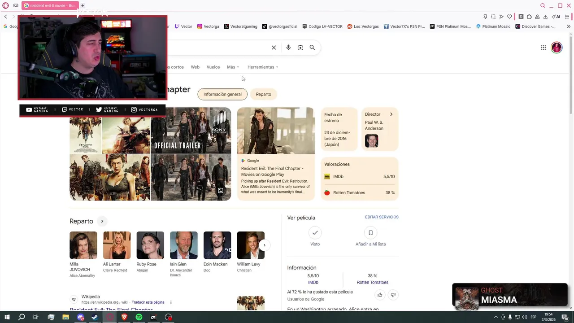Open the downloads icon in toolbar
Viewport: 574px width, 323px height.
click(x=545, y=17)
